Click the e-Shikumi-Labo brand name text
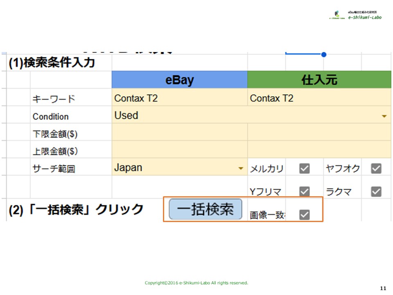393x295 pixels. point(365,18)
